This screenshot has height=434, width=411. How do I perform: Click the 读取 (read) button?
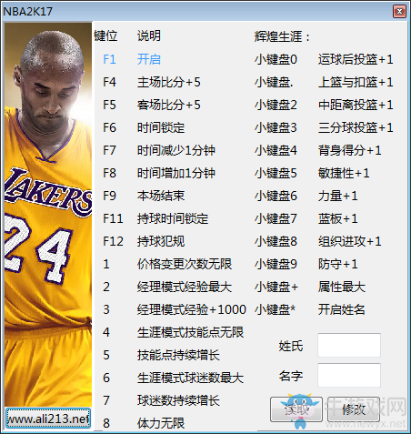[296, 409]
